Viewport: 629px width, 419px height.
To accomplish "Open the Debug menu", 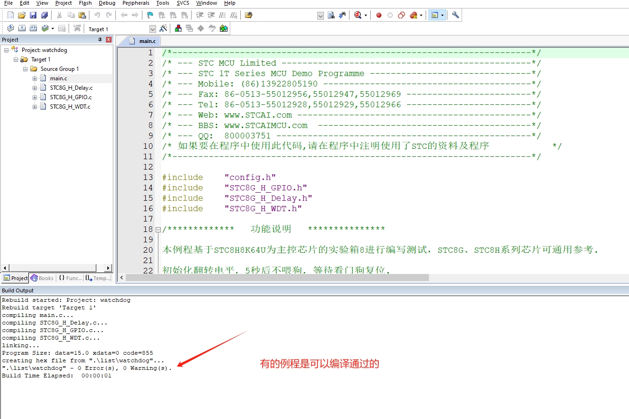I will pyautogui.click(x=107, y=3).
